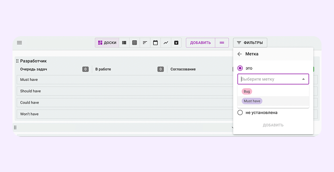Open the chart analytics view
The image size is (334, 172).
166,43
